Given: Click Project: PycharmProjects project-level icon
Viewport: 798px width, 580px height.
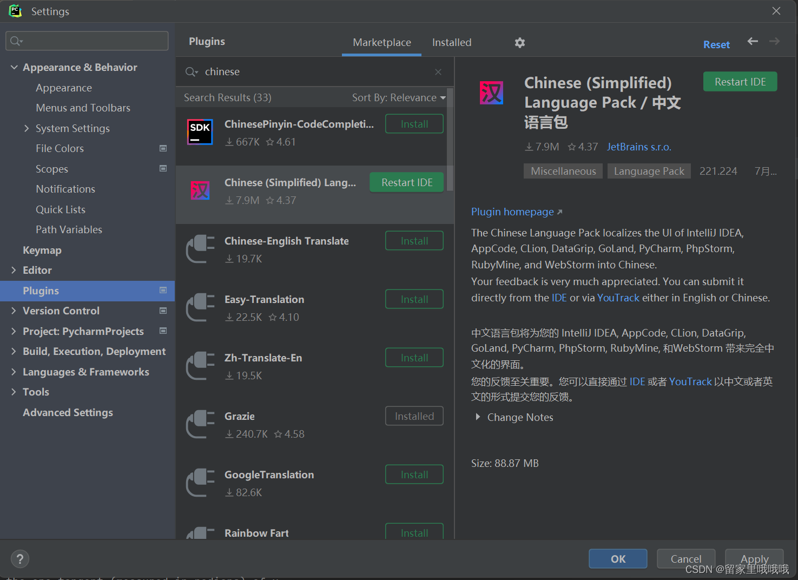Looking at the screenshot, I should click(x=163, y=331).
